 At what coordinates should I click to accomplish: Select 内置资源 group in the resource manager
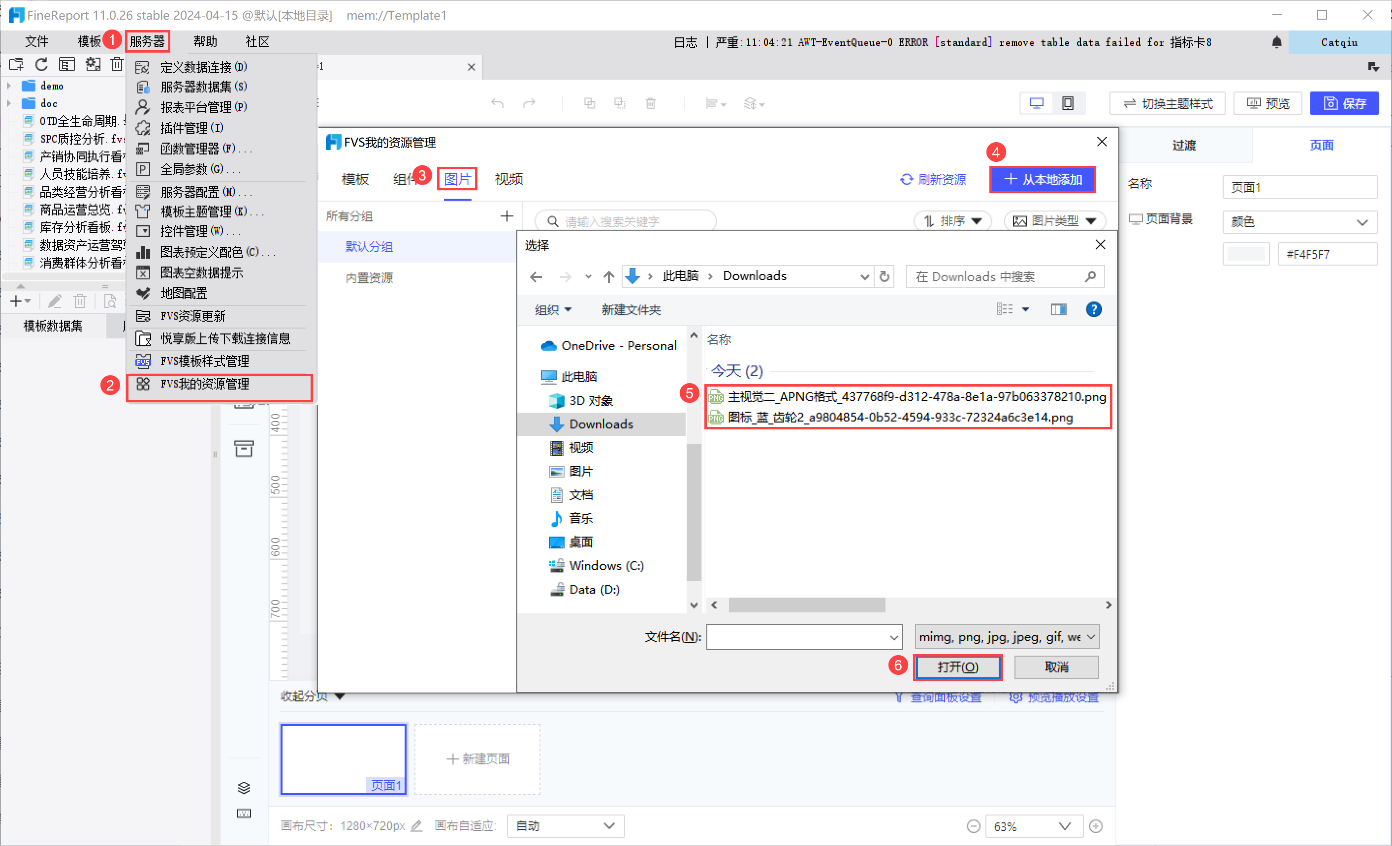[x=369, y=278]
